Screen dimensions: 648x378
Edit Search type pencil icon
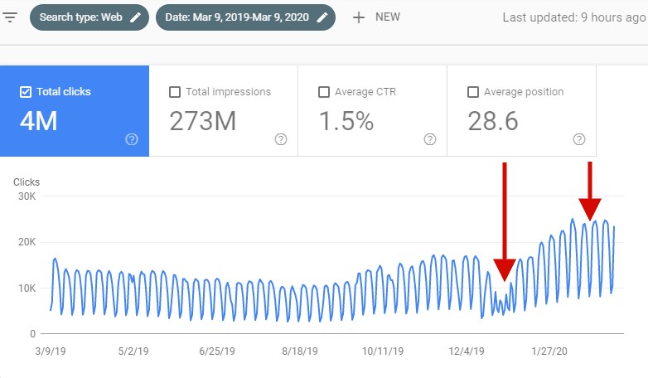pos(135,17)
